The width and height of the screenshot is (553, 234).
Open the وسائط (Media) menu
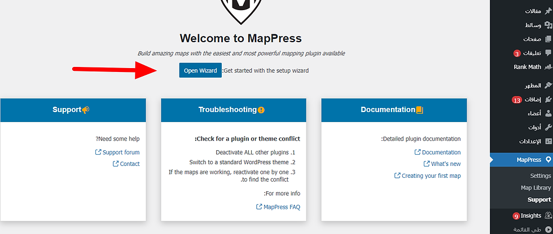521,25
